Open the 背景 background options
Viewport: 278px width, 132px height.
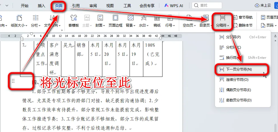131,21
